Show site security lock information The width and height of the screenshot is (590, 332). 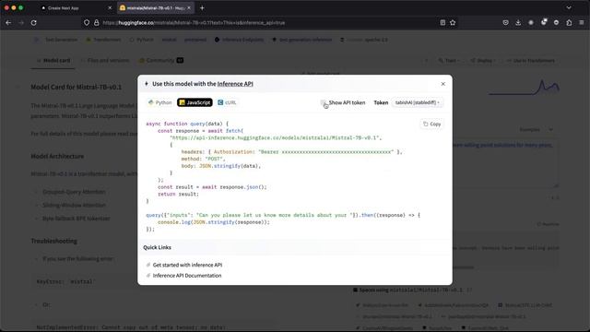[96, 22]
